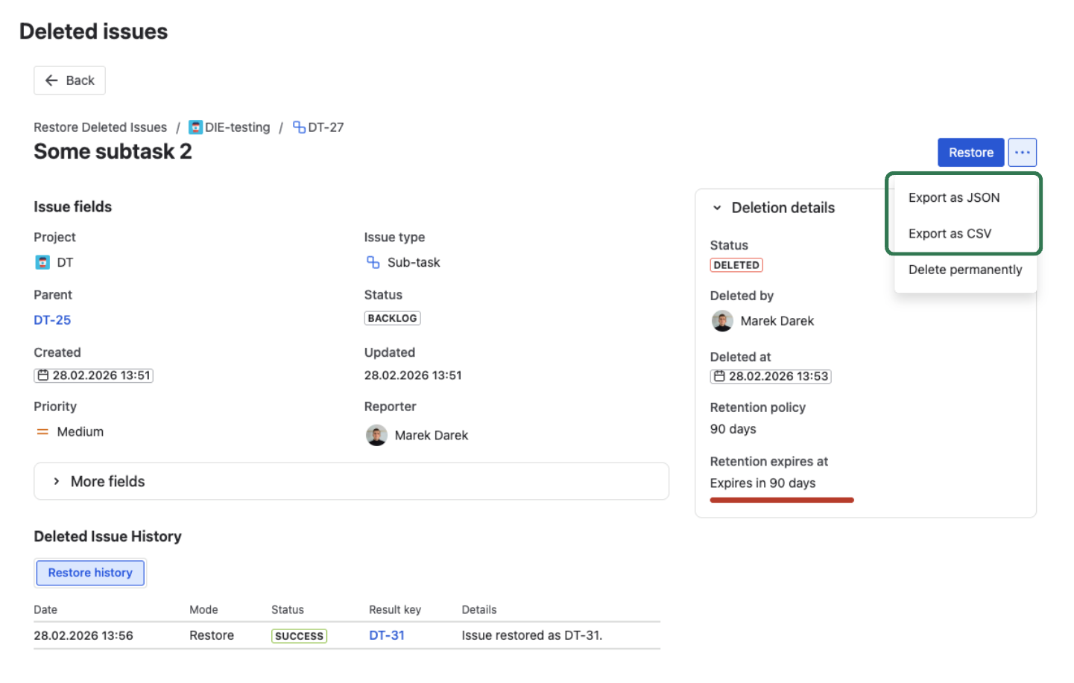The width and height of the screenshot is (1074, 683).
Task: Click the Deleted by avatar image
Action: [x=722, y=320]
